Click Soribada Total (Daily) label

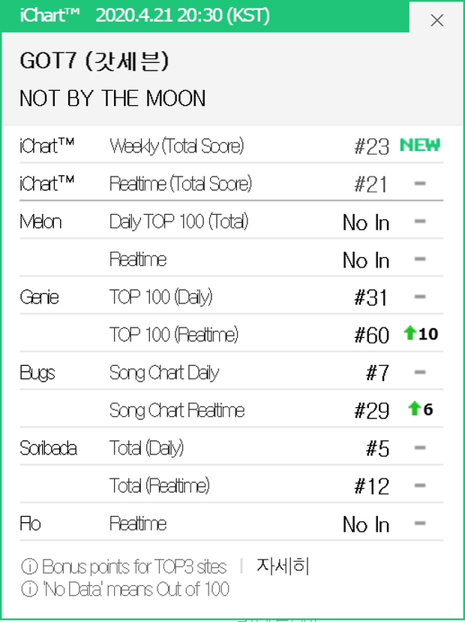click(x=146, y=448)
